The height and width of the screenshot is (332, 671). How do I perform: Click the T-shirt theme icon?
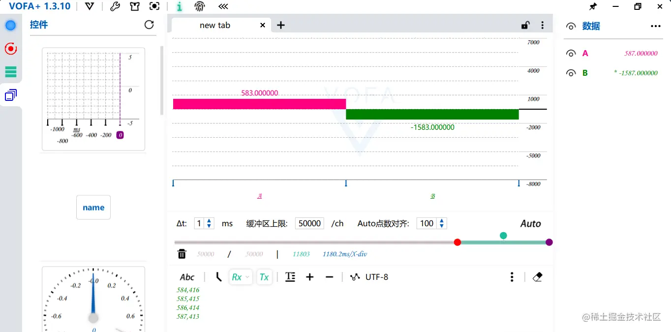pos(135,6)
